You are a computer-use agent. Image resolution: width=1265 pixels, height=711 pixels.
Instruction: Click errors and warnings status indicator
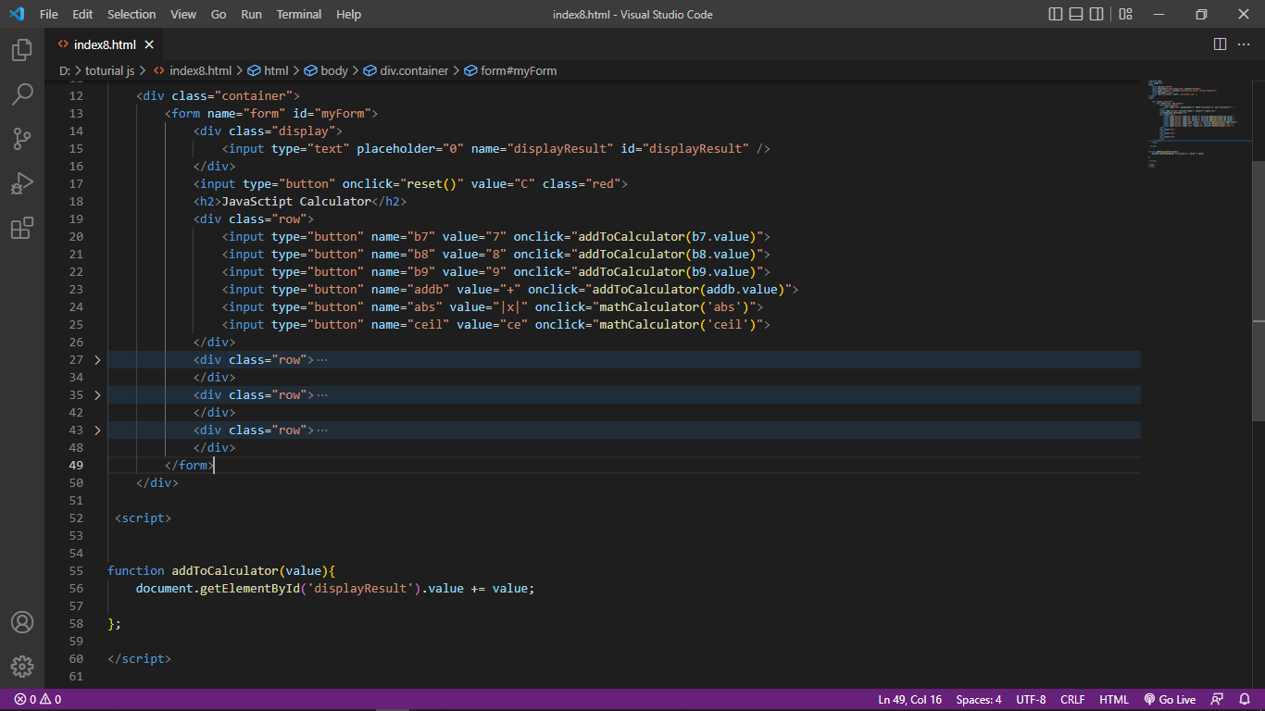(38, 700)
